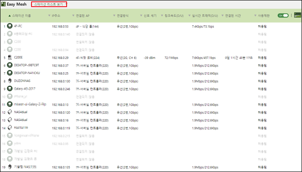This screenshot has width=302, height=172.
Task: Click the dimmed device icon in row 18
Action: point(10,159)
